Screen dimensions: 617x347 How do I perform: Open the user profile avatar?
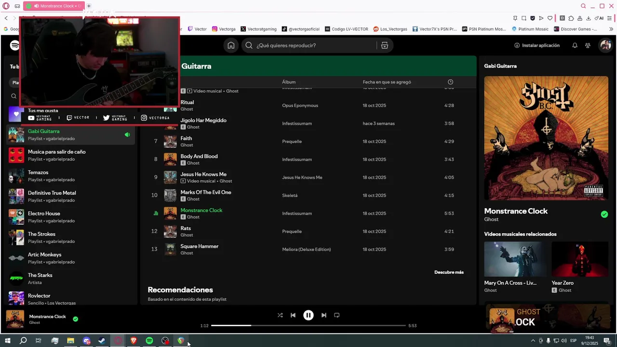pos(605,45)
